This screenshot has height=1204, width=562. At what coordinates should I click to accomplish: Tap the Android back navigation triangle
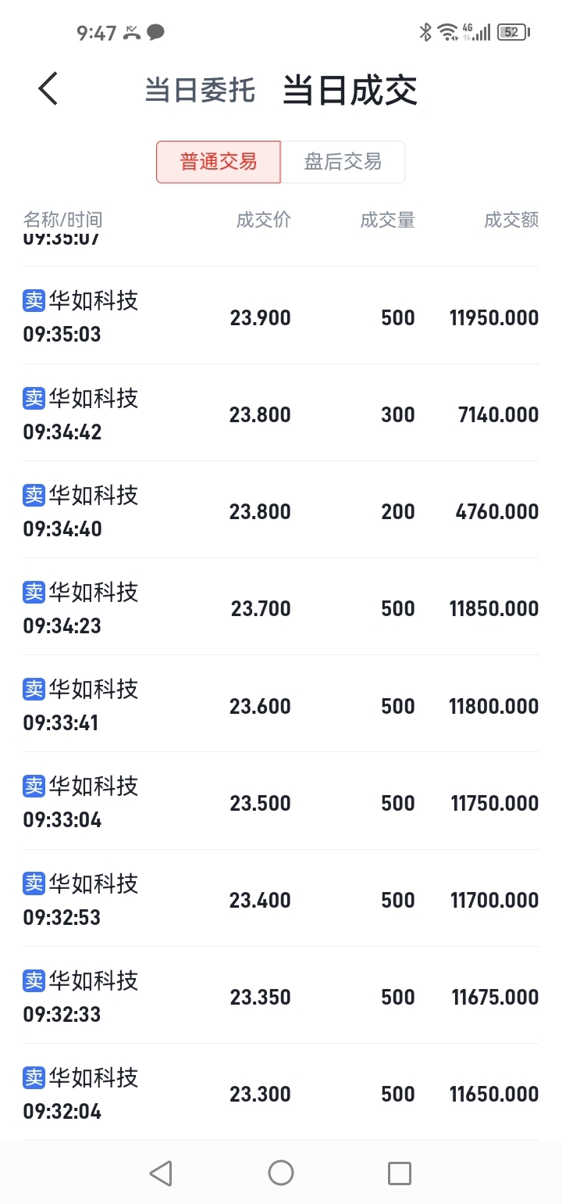(x=161, y=1173)
